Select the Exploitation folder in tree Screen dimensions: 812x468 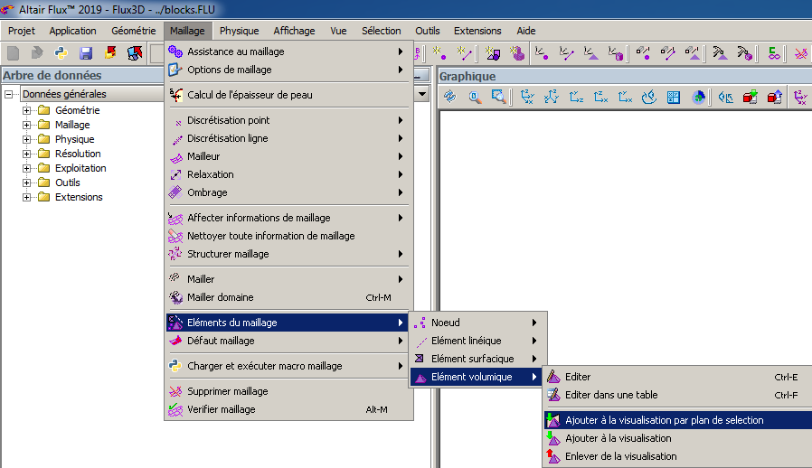coord(80,168)
